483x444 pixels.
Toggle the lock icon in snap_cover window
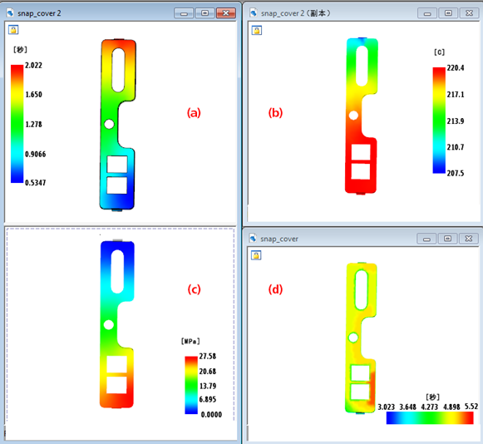pyautogui.click(x=256, y=255)
